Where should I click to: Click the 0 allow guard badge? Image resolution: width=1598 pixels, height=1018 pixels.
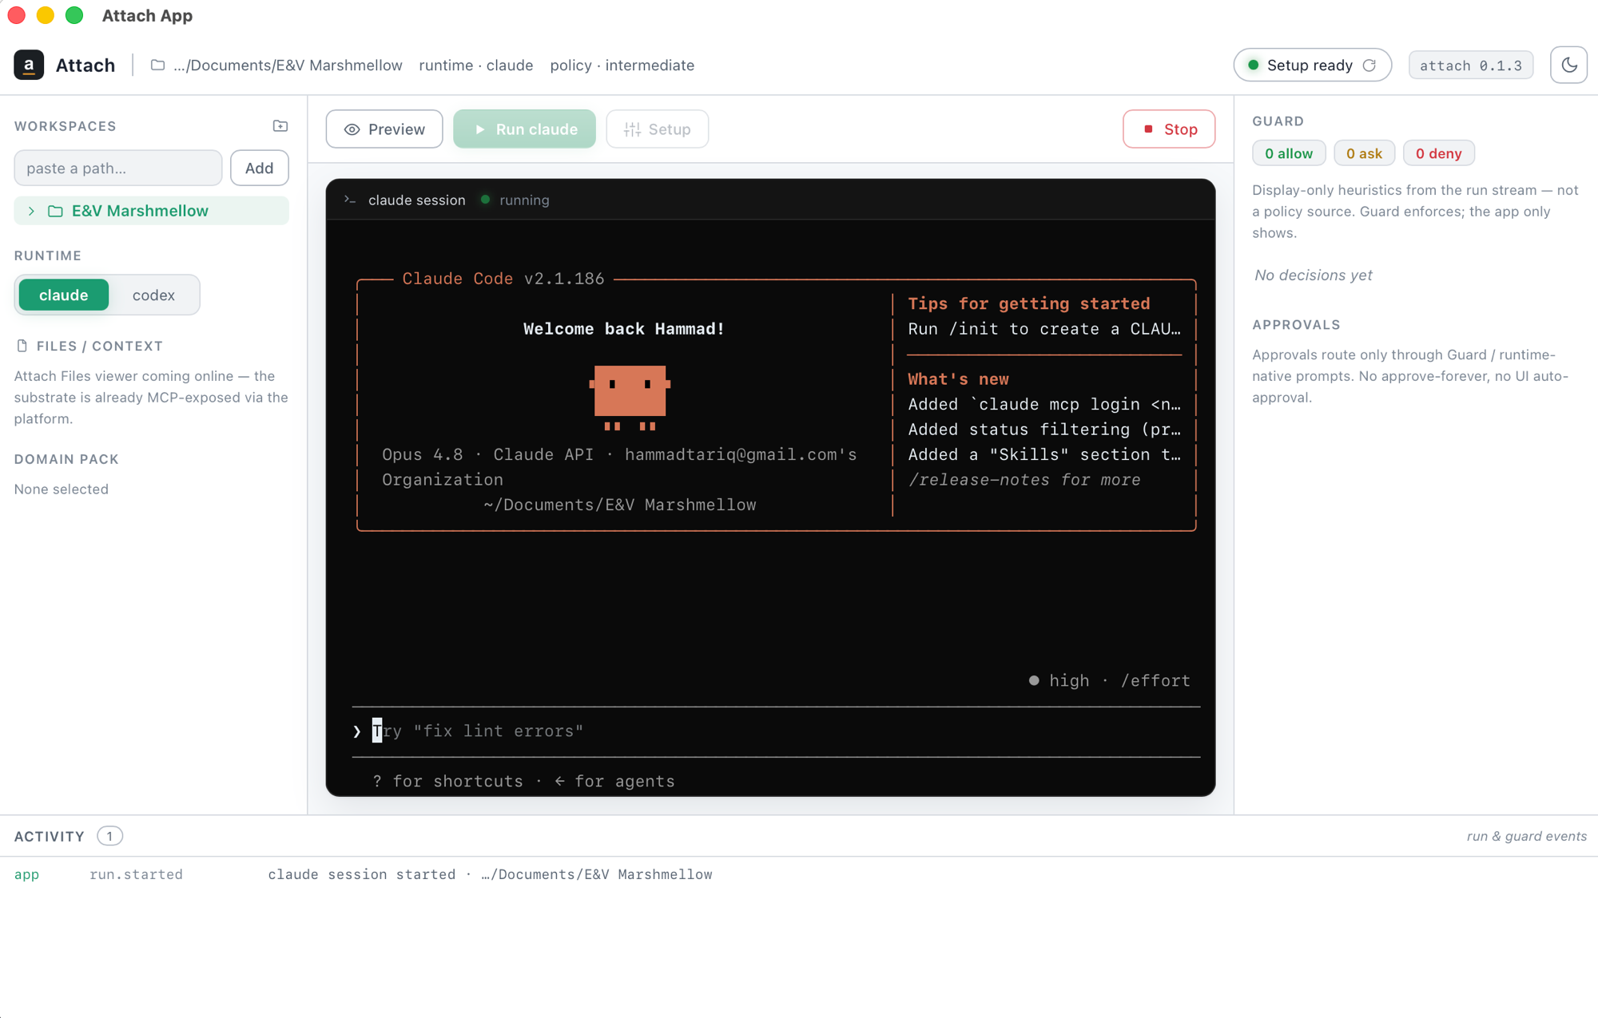1289,153
